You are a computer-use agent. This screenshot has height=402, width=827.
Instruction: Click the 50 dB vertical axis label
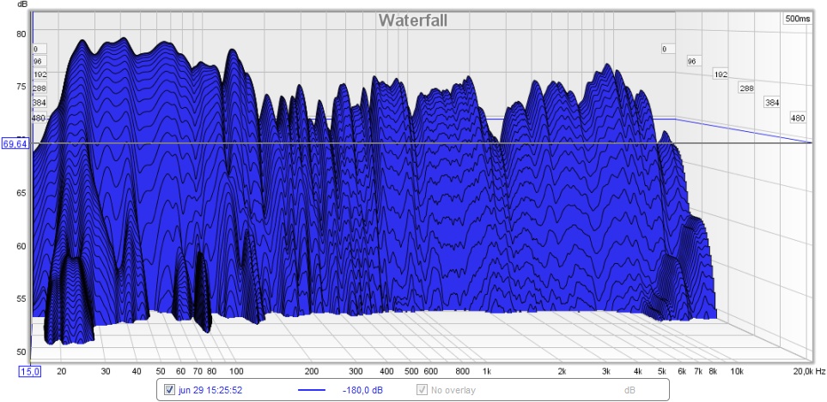point(21,352)
